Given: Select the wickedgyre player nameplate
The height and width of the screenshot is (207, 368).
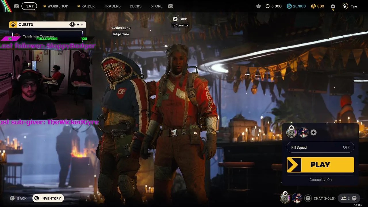Looking at the screenshot, I should (x=121, y=28).
